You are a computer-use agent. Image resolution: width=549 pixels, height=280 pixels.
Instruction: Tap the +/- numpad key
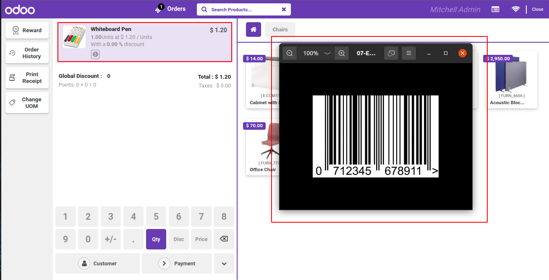click(111, 239)
